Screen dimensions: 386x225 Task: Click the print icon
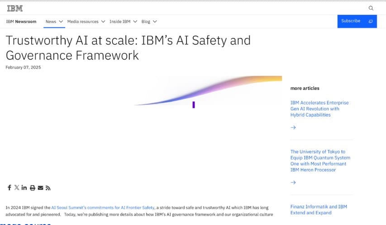coord(33,187)
